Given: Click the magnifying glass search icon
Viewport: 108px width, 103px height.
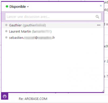Looking at the screenshot, I should (97, 17).
